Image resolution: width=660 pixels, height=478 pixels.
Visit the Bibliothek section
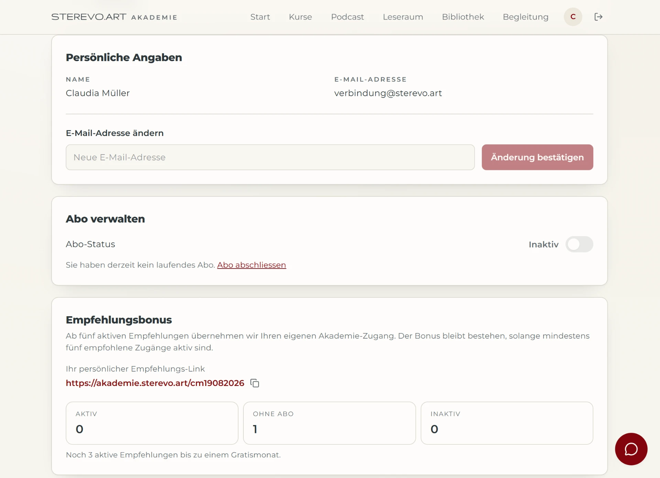pos(463,17)
